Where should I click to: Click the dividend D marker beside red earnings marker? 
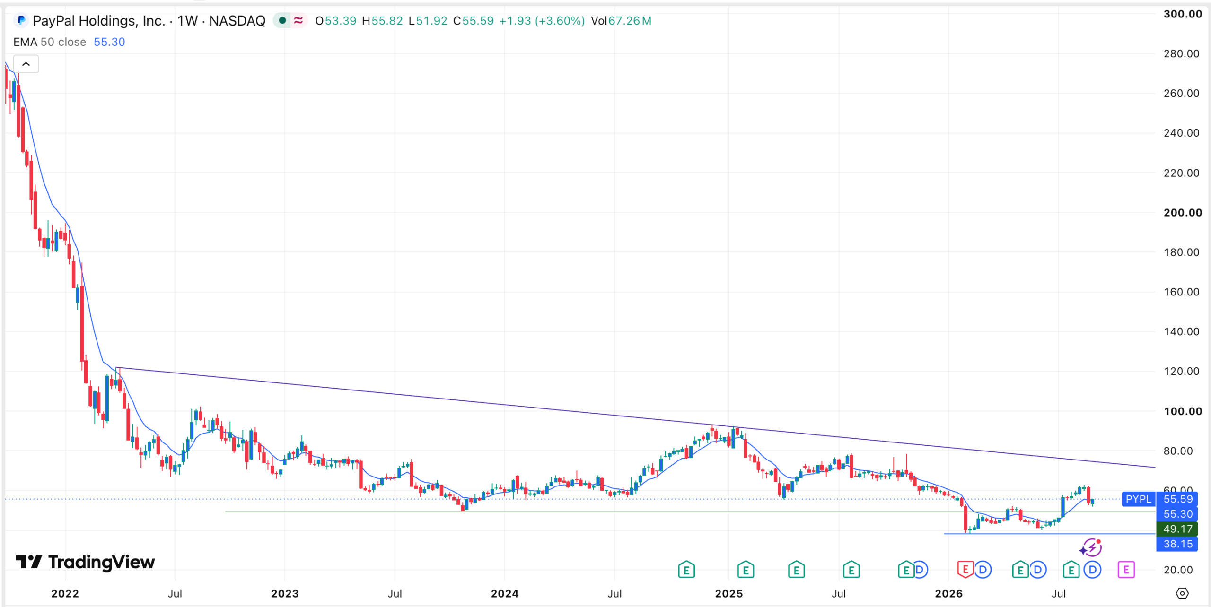point(983,570)
